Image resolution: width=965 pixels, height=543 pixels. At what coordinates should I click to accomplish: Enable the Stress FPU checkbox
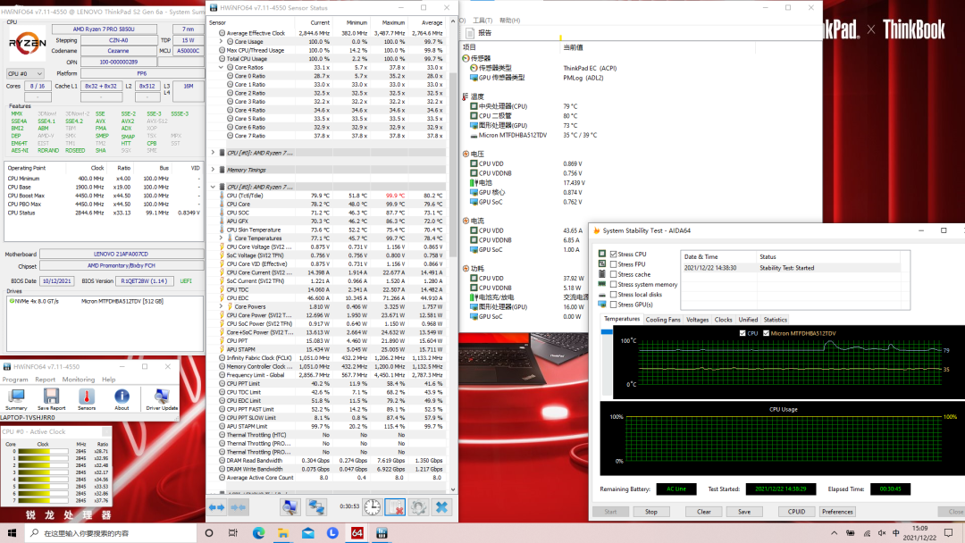click(x=614, y=264)
